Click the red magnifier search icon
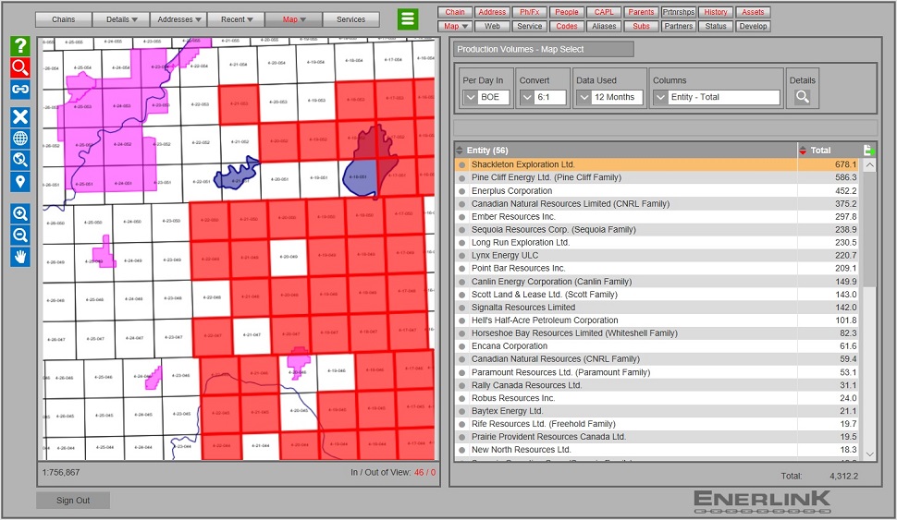Image resolution: width=897 pixels, height=520 pixels. click(20, 67)
